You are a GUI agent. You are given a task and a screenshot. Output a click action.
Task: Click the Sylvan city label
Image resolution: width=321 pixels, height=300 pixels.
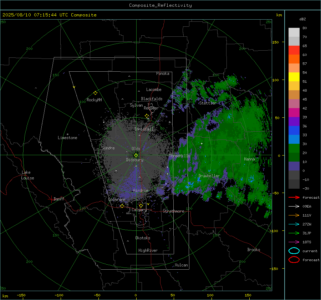[136, 105]
